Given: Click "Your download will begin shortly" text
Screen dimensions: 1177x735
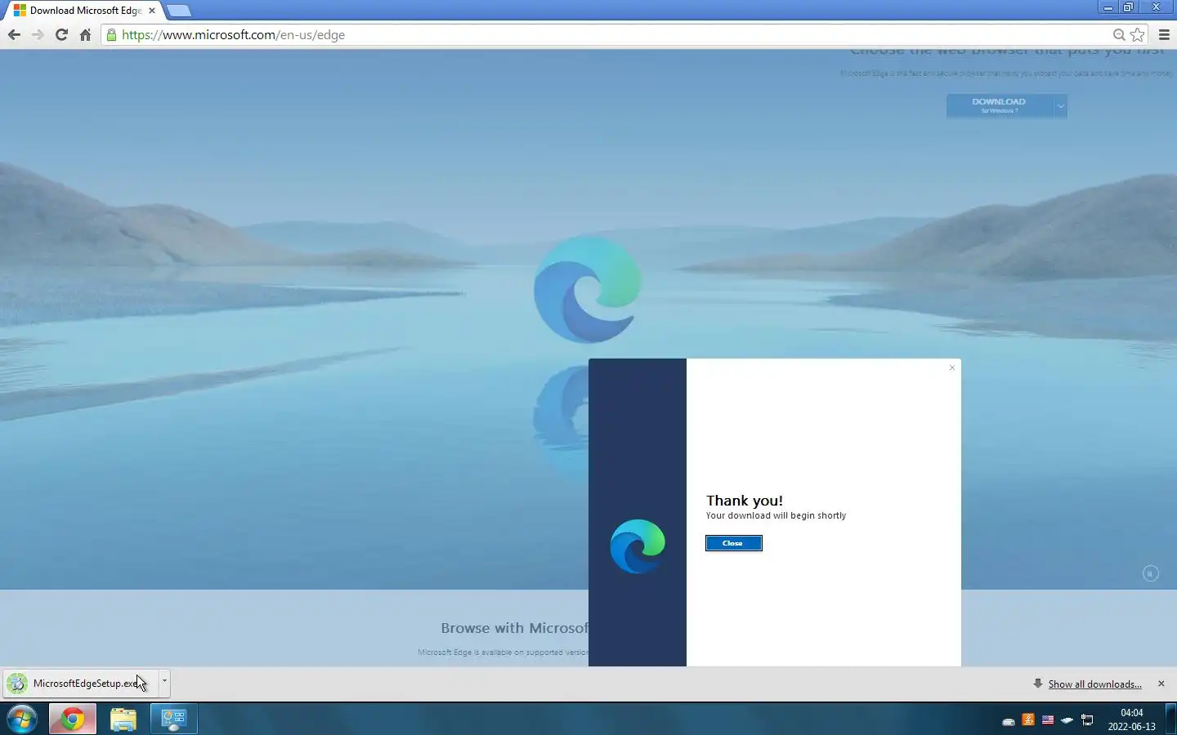Looking at the screenshot, I should point(776,515).
